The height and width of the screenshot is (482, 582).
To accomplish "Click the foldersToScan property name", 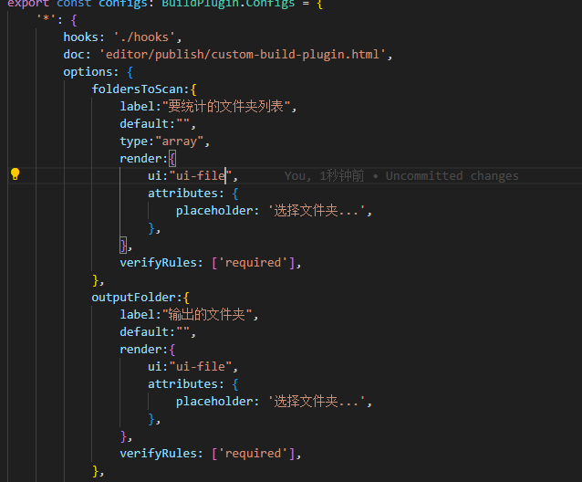I will tap(138, 89).
